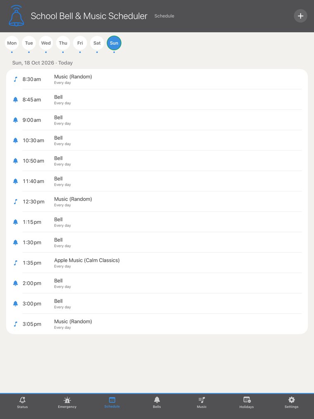
Task: Click music note icon for 3:05pm
Action: [15, 324]
